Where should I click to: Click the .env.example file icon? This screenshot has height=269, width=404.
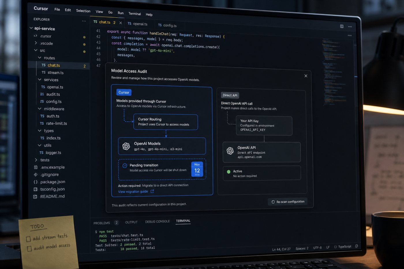point(36,167)
